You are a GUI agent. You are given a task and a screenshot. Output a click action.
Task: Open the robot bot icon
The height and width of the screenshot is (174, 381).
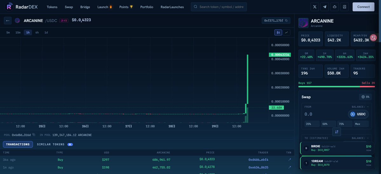click(x=335, y=7)
